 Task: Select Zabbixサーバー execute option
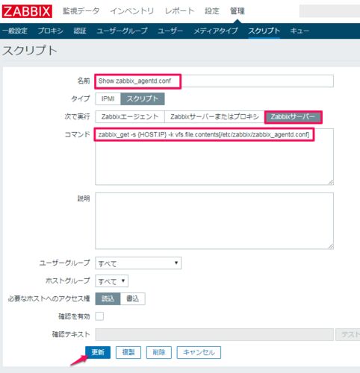click(293, 117)
